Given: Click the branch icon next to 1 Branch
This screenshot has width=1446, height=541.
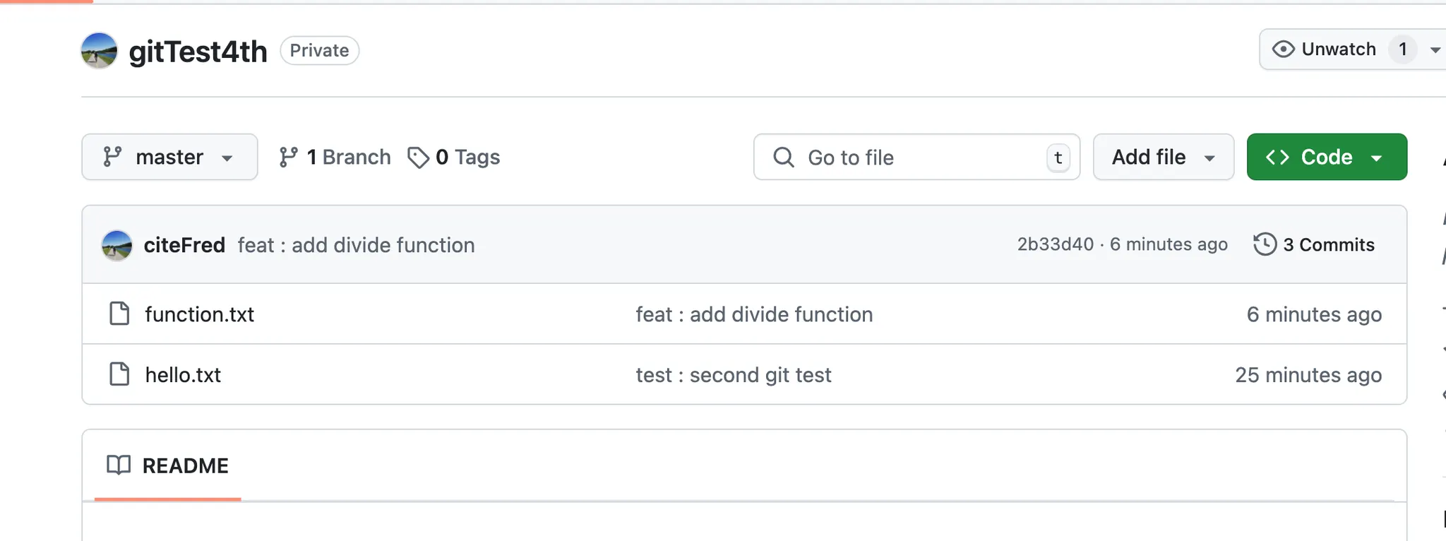Looking at the screenshot, I should click(x=288, y=157).
